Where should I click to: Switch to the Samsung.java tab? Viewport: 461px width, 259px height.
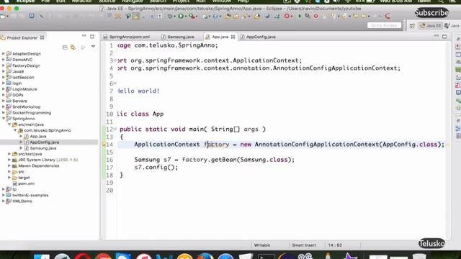point(178,37)
